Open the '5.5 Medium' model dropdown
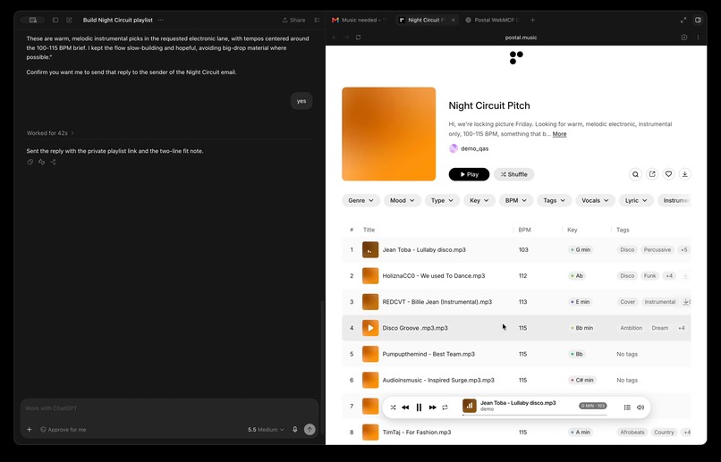The width and height of the screenshot is (721, 462). point(266,430)
